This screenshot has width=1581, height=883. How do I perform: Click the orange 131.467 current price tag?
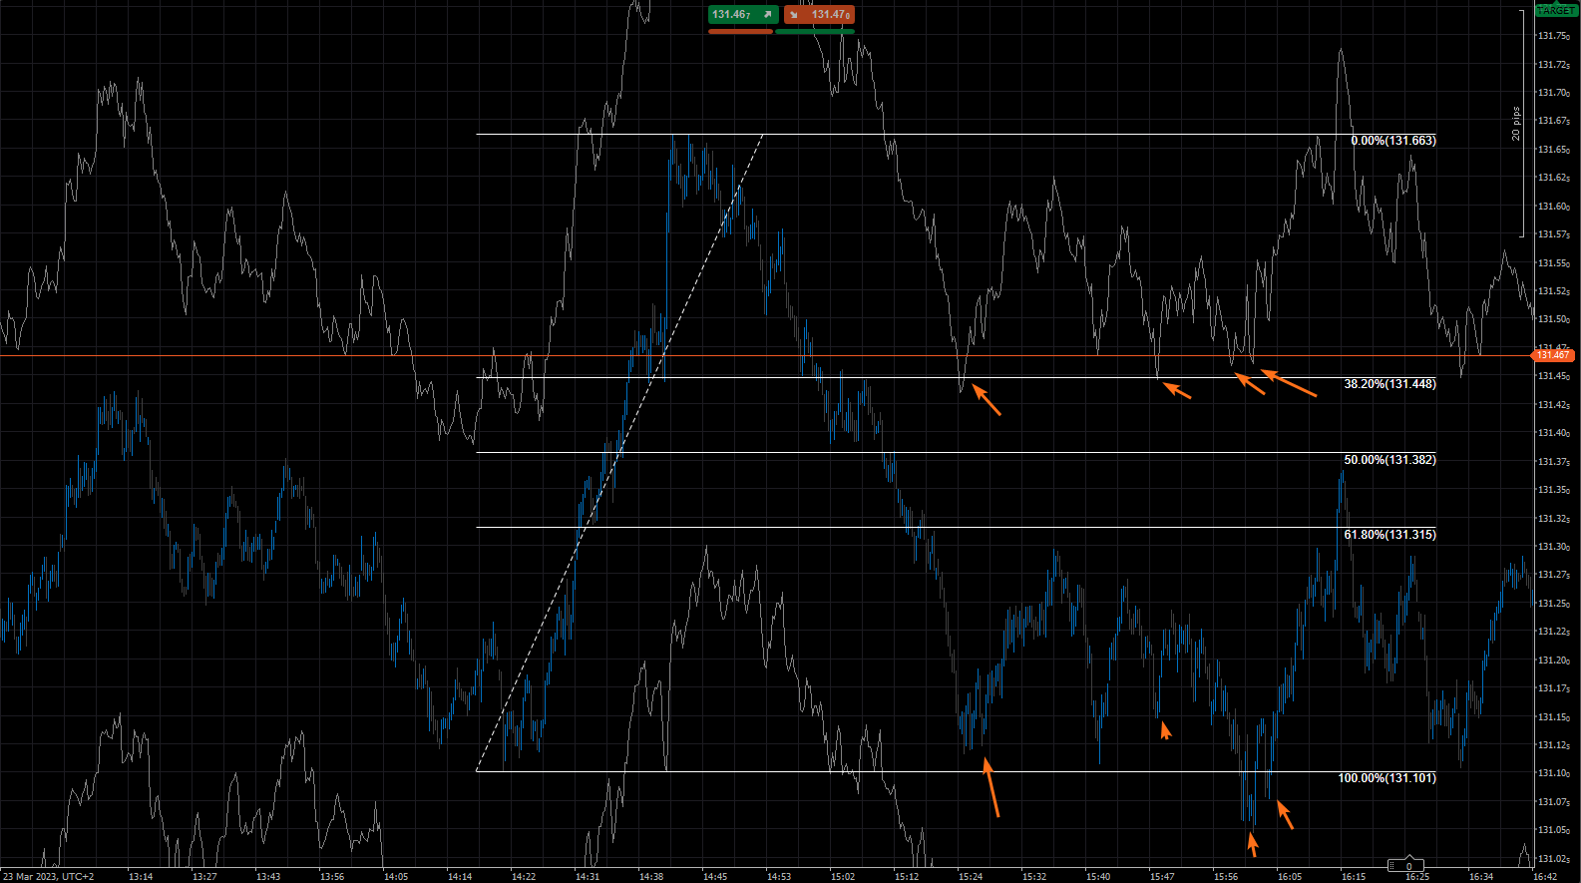click(1552, 355)
